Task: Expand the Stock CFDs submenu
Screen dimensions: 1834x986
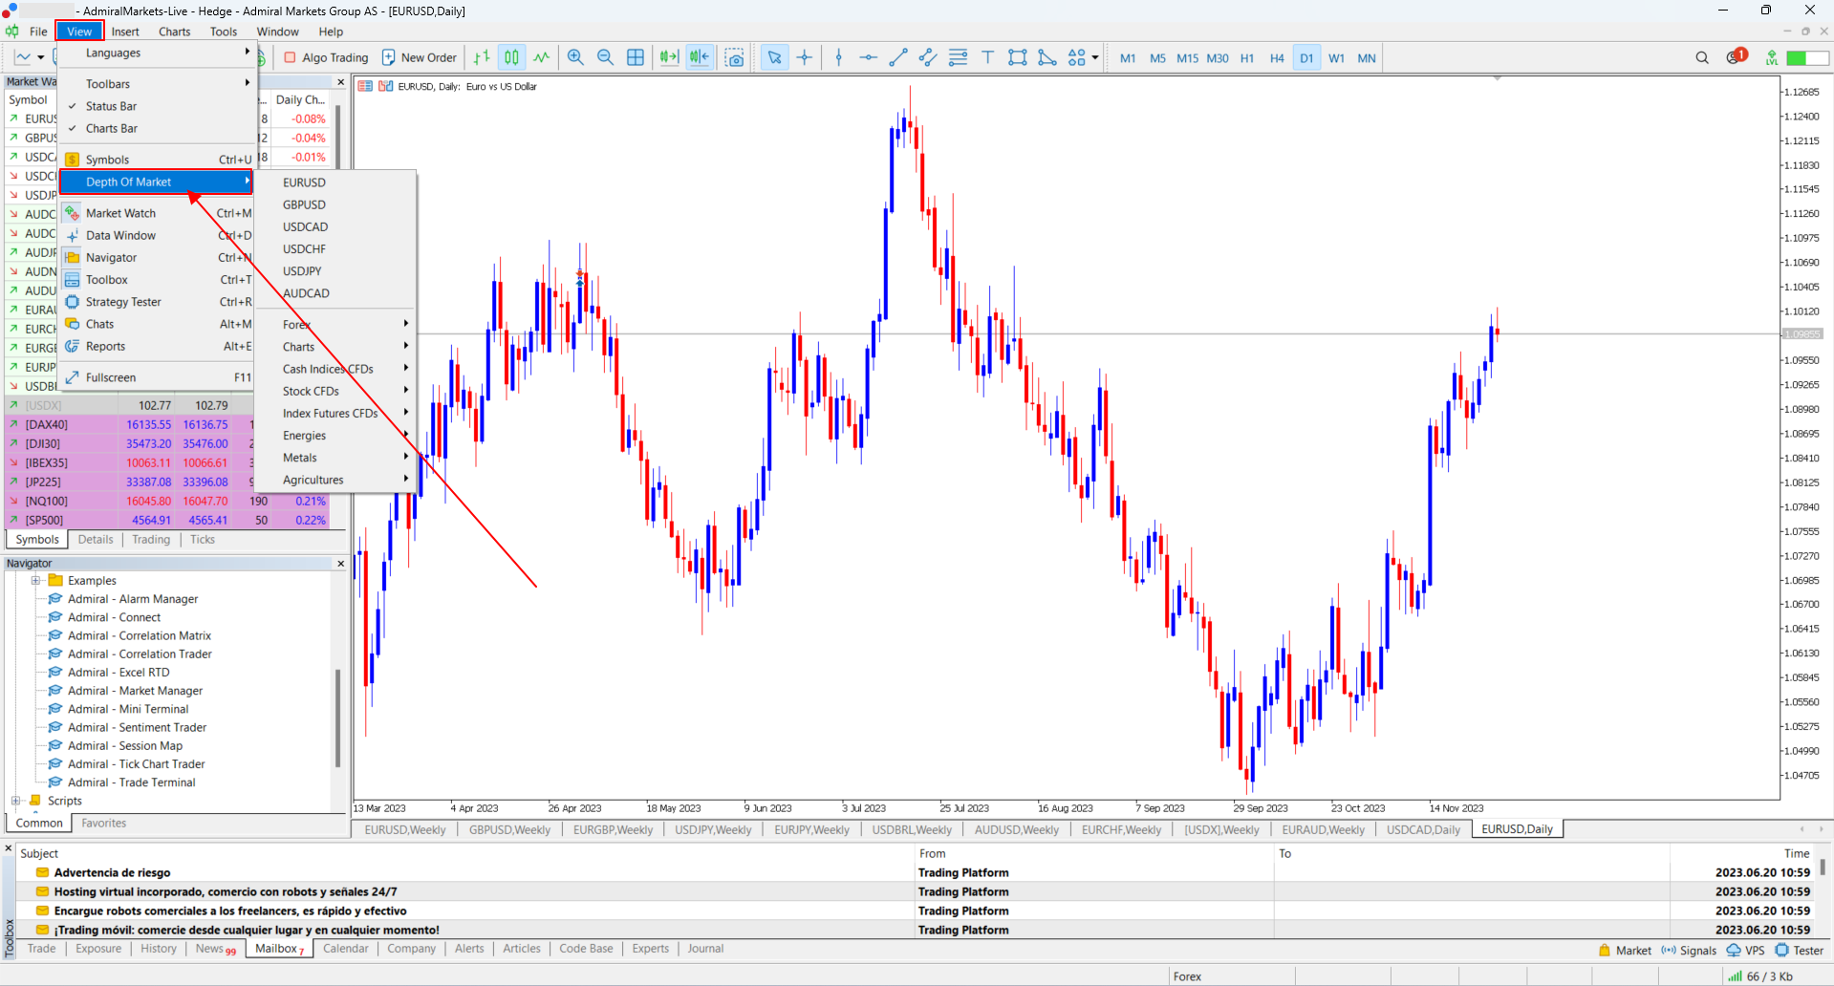Action: tap(336, 391)
